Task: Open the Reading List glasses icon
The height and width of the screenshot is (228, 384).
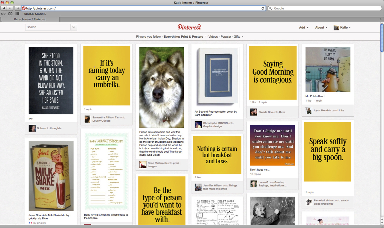Action: click(x=3, y=14)
